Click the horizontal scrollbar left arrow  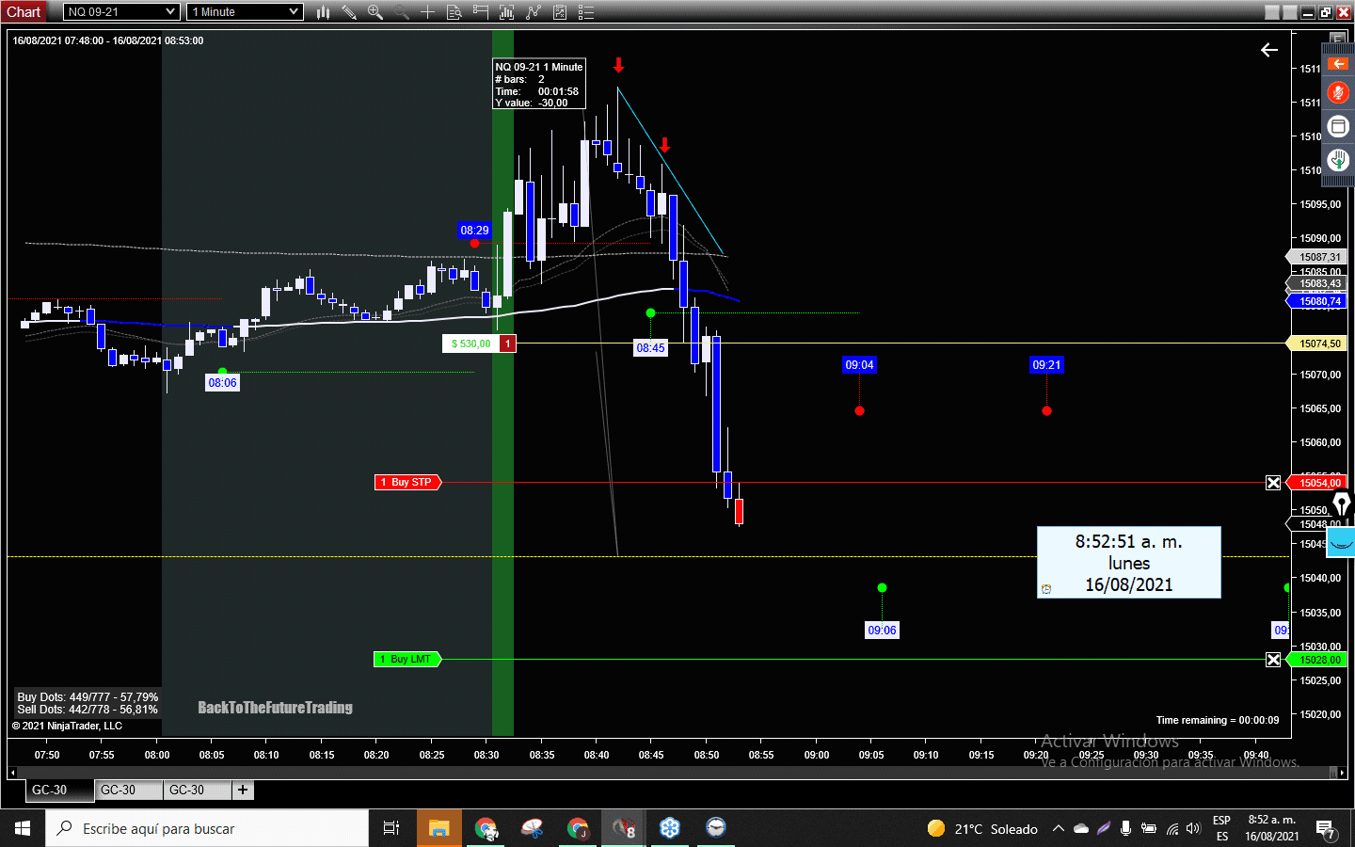click(x=12, y=773)
